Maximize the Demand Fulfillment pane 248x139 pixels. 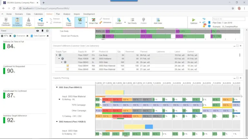coord(237,46)
